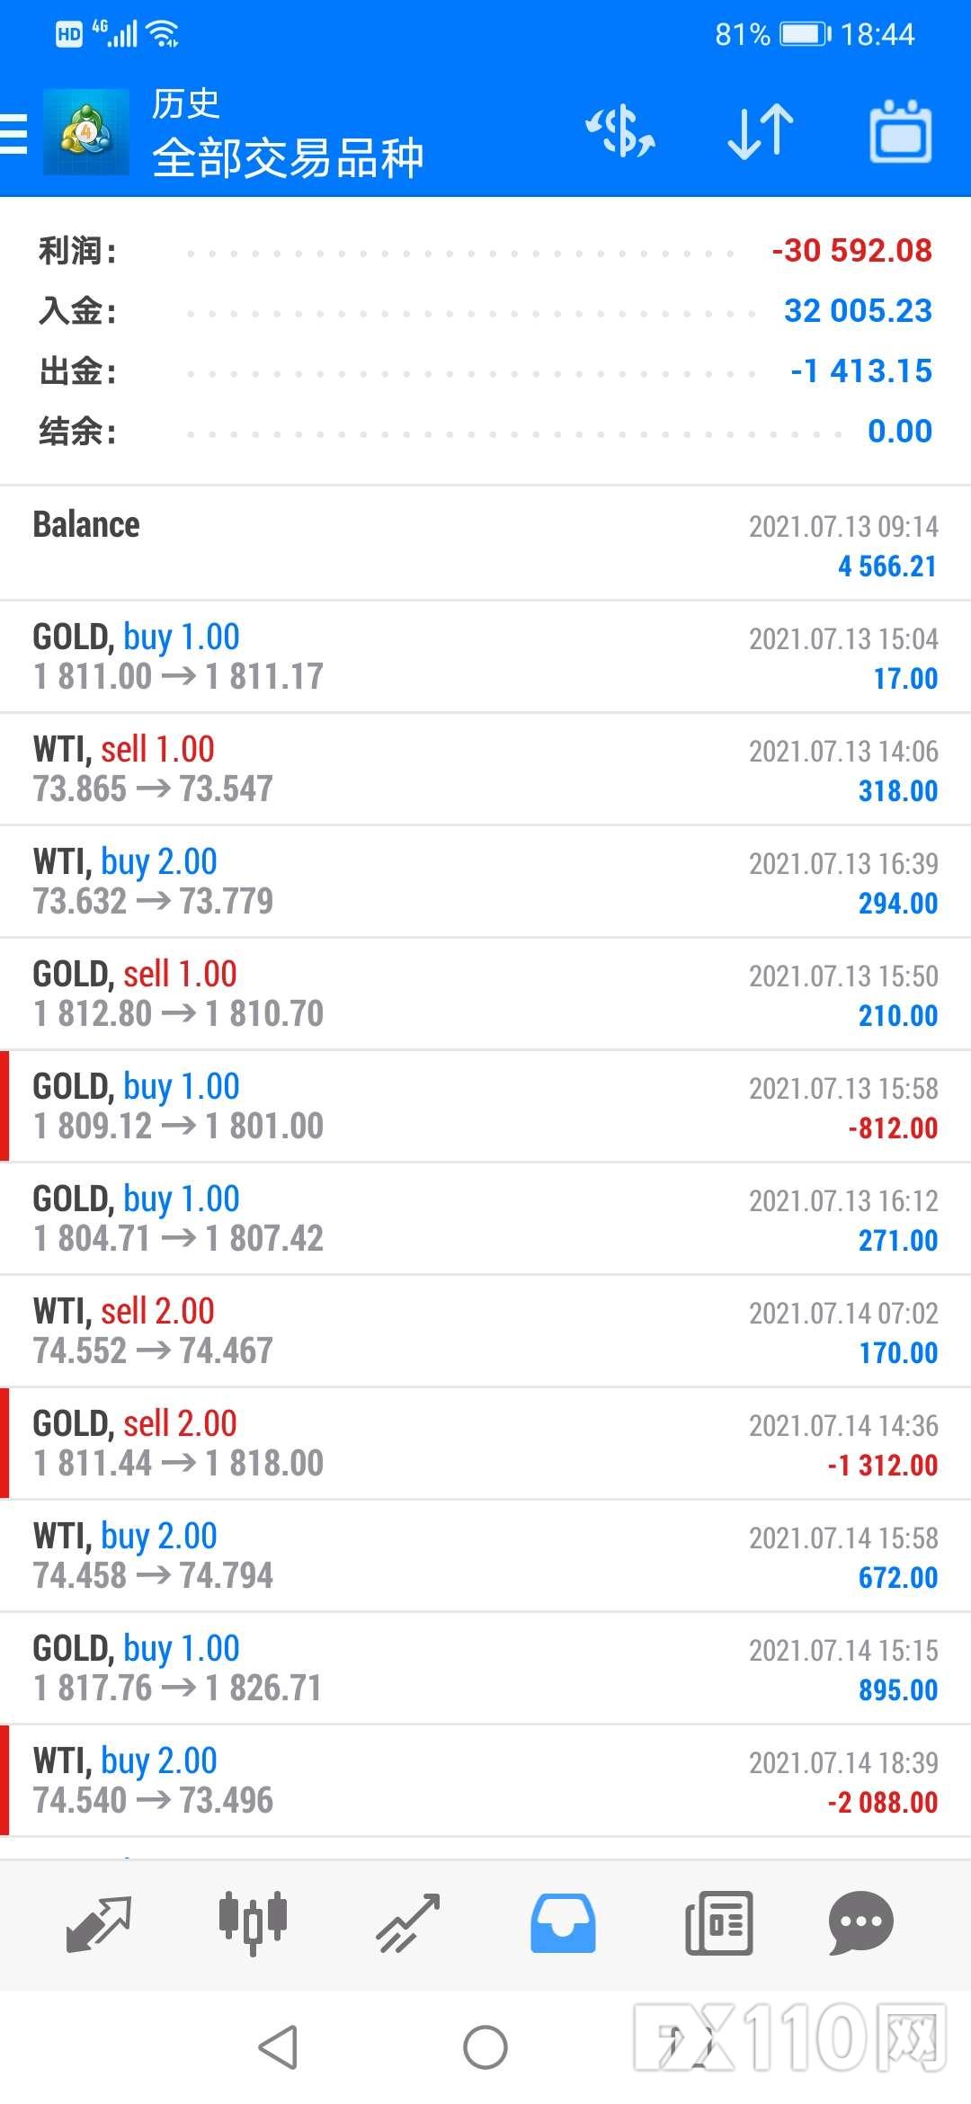Open the symbol filter dollar icon
This screenshot has height=2104, width=971.
pyautogui.click(x=620, y=131)
